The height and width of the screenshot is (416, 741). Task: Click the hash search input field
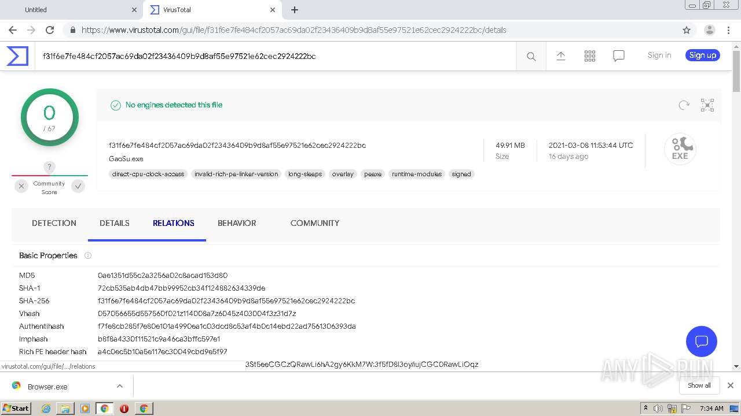click(276, 56)
